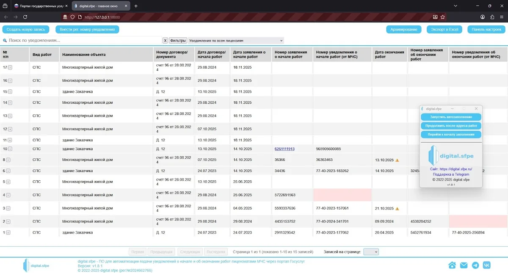Image resolution: width=508 pixels, height=273 pixels.
Task: Click the digital.sfpe logo in the footer
Action: point(36,265)
